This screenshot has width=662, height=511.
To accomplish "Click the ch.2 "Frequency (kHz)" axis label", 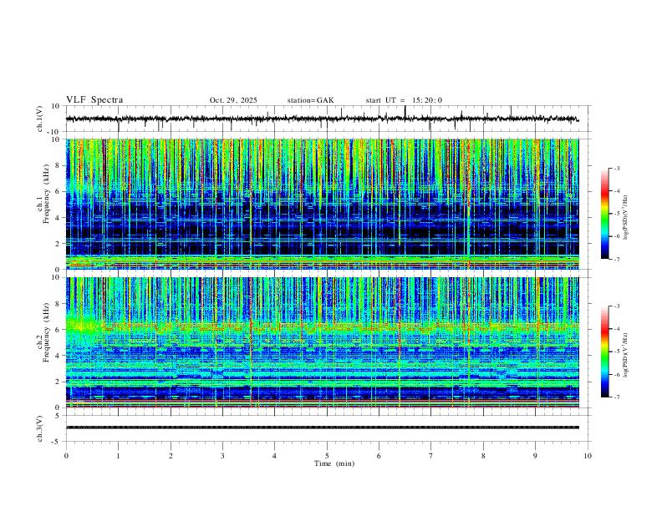I will [46, 332].
